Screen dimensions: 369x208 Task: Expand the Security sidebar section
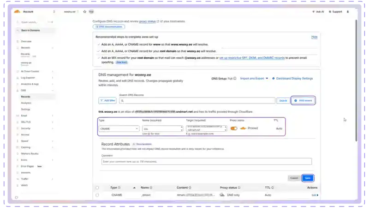tap(53, 128)
